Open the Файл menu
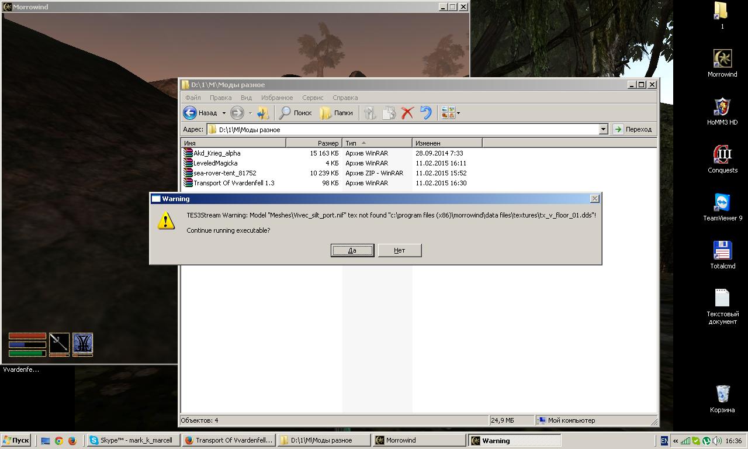This screenshot has width=748, height=449. [x=193, y=98]
